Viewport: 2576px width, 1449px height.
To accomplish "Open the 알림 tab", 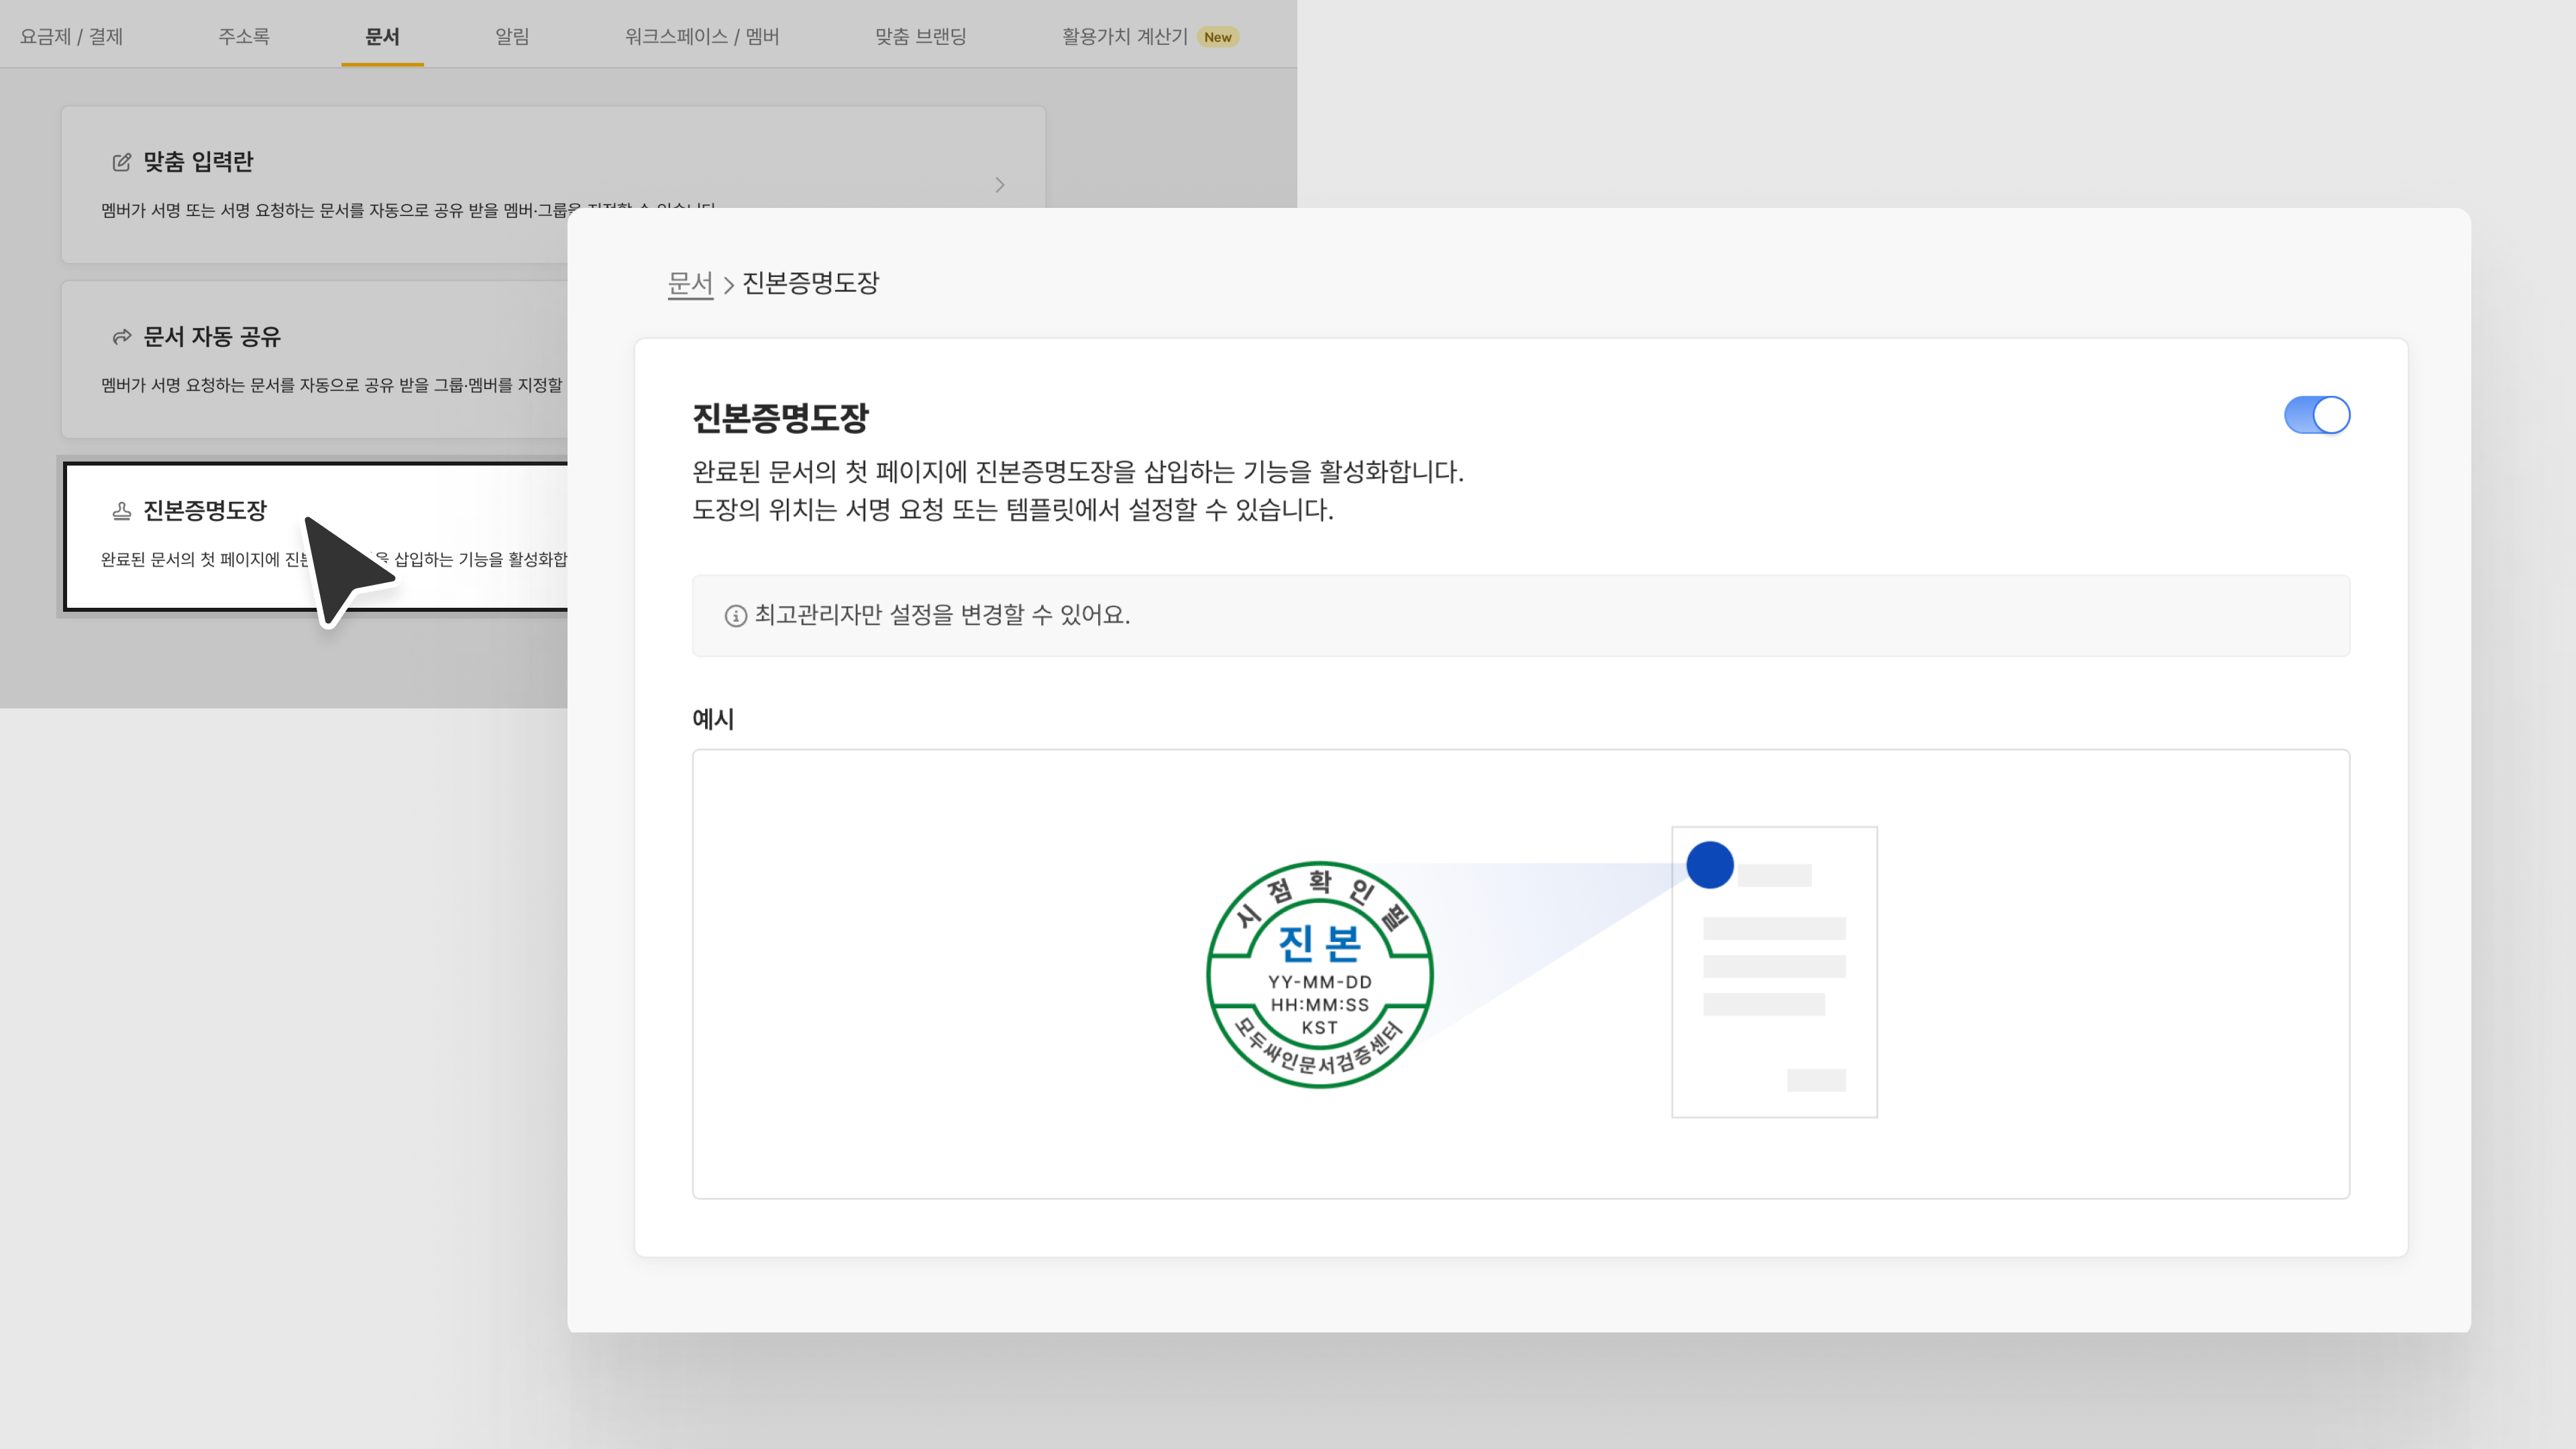I will point(512,37).
